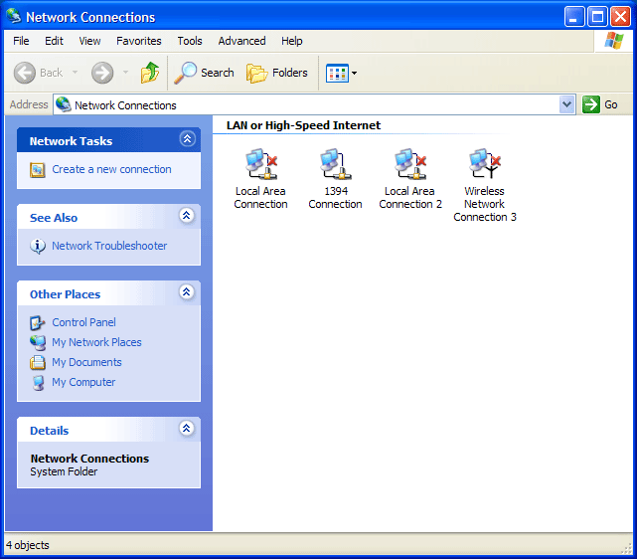
Task: Select the 1394 Connection icon
Action: (x=335, y=163)
